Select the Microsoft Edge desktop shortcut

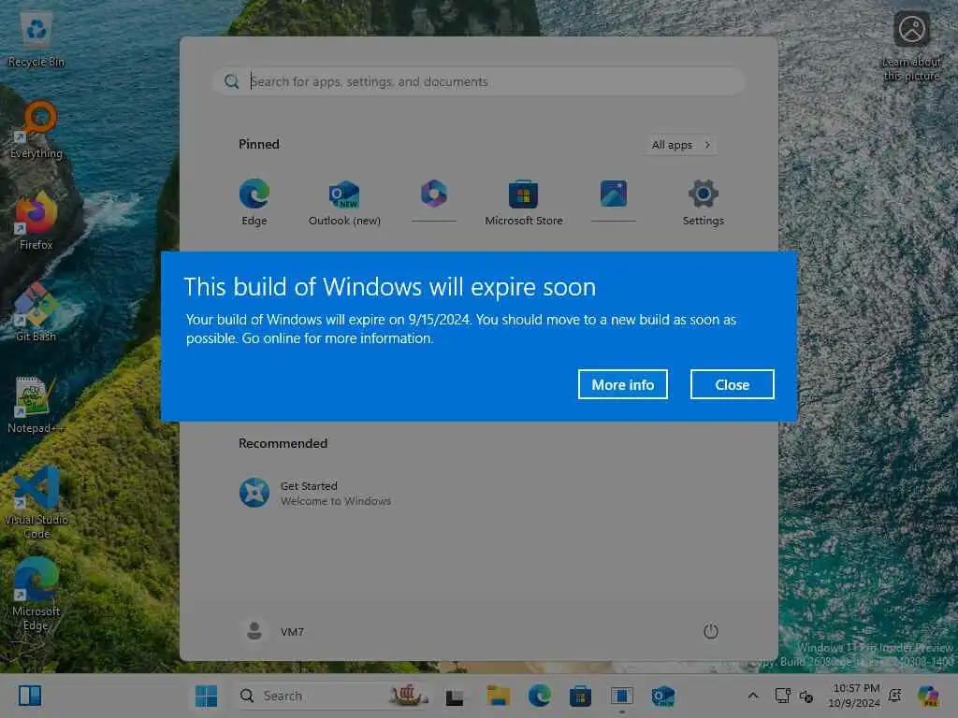pyautogui.click(x=36, y=594)
